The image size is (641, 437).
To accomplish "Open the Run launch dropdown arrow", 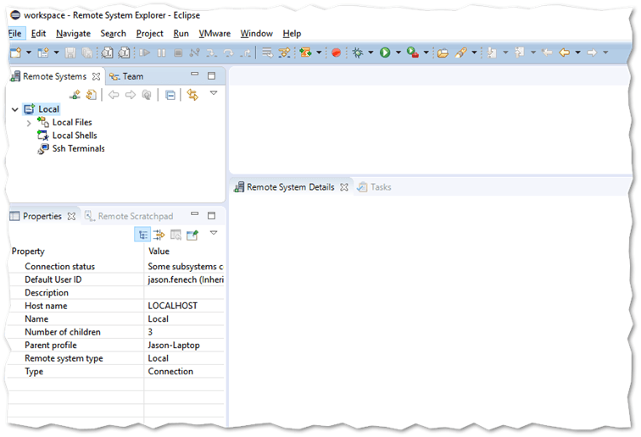I will pos(399,53).
